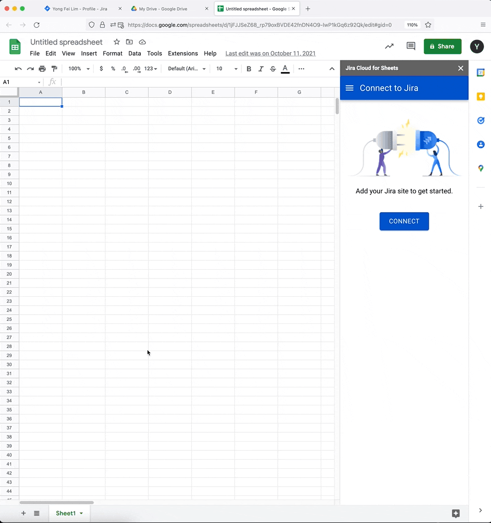The width and height of the screenshot is (491, 523).
Task: Toggle bold formatting
Action: 249,69
